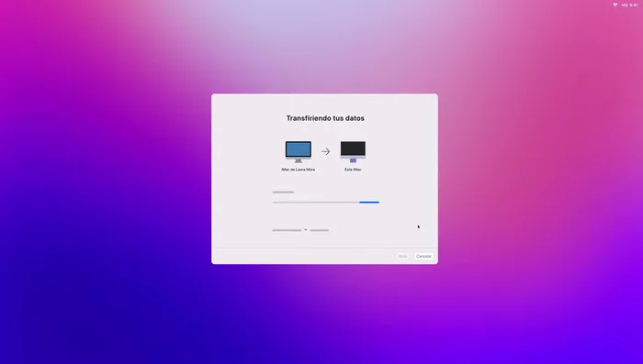Click the 'iMac de Laura Mora' label

[x=299, y=170]
